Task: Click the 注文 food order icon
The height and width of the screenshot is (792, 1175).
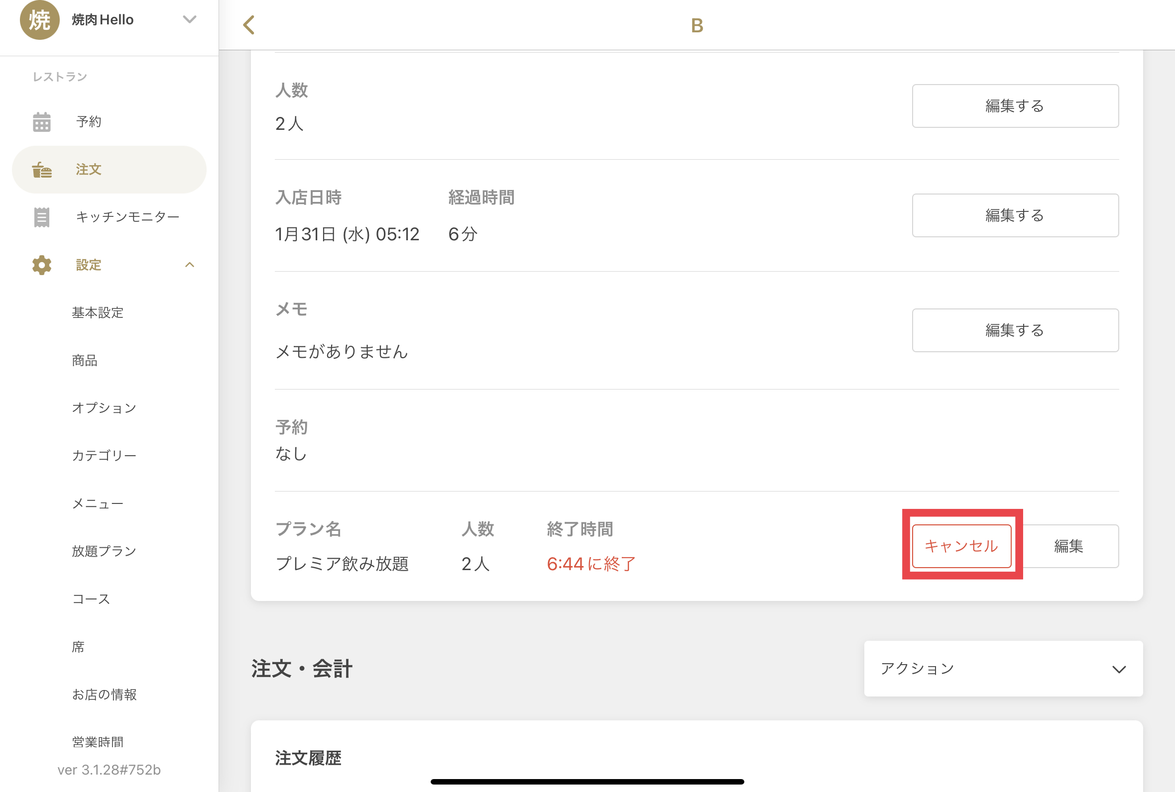Action: click(x=41, y=170)
